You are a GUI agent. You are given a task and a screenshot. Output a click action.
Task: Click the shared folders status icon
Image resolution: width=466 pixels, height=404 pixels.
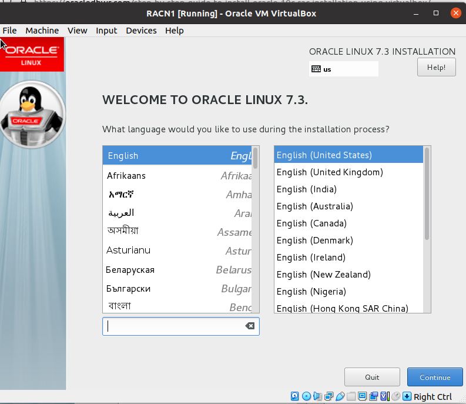coord(351,396)
